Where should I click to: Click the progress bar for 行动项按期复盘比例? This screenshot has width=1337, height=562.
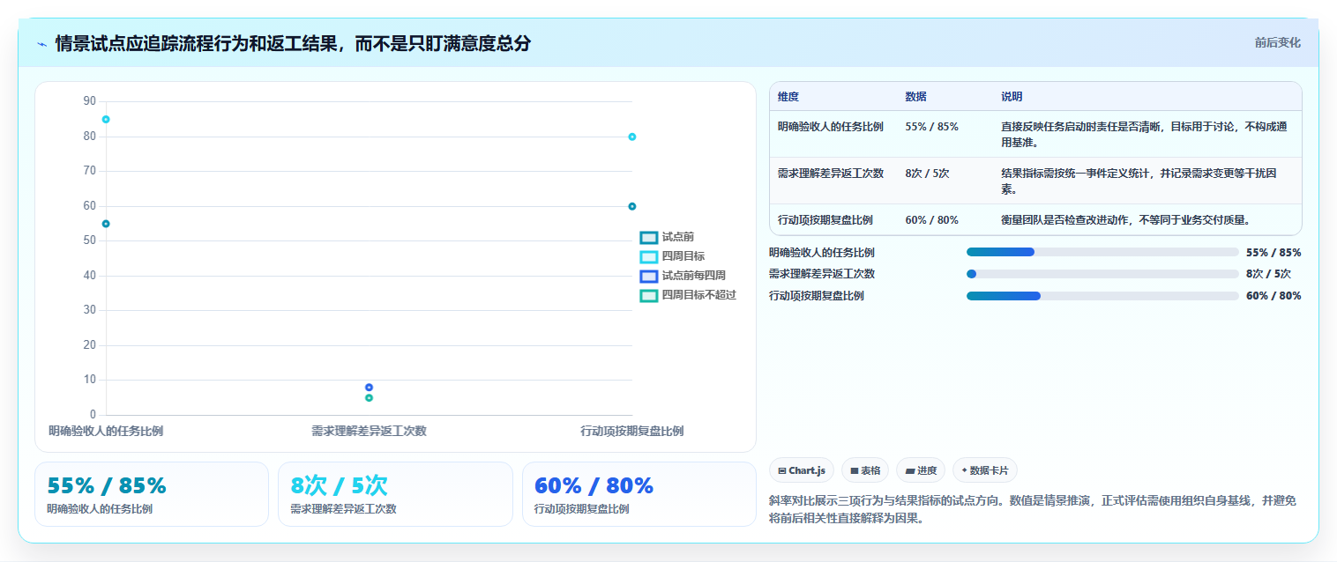[x=1102, y=296]
